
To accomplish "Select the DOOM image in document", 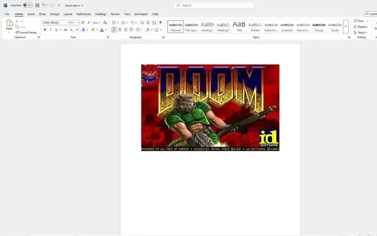I will point(210,108).
